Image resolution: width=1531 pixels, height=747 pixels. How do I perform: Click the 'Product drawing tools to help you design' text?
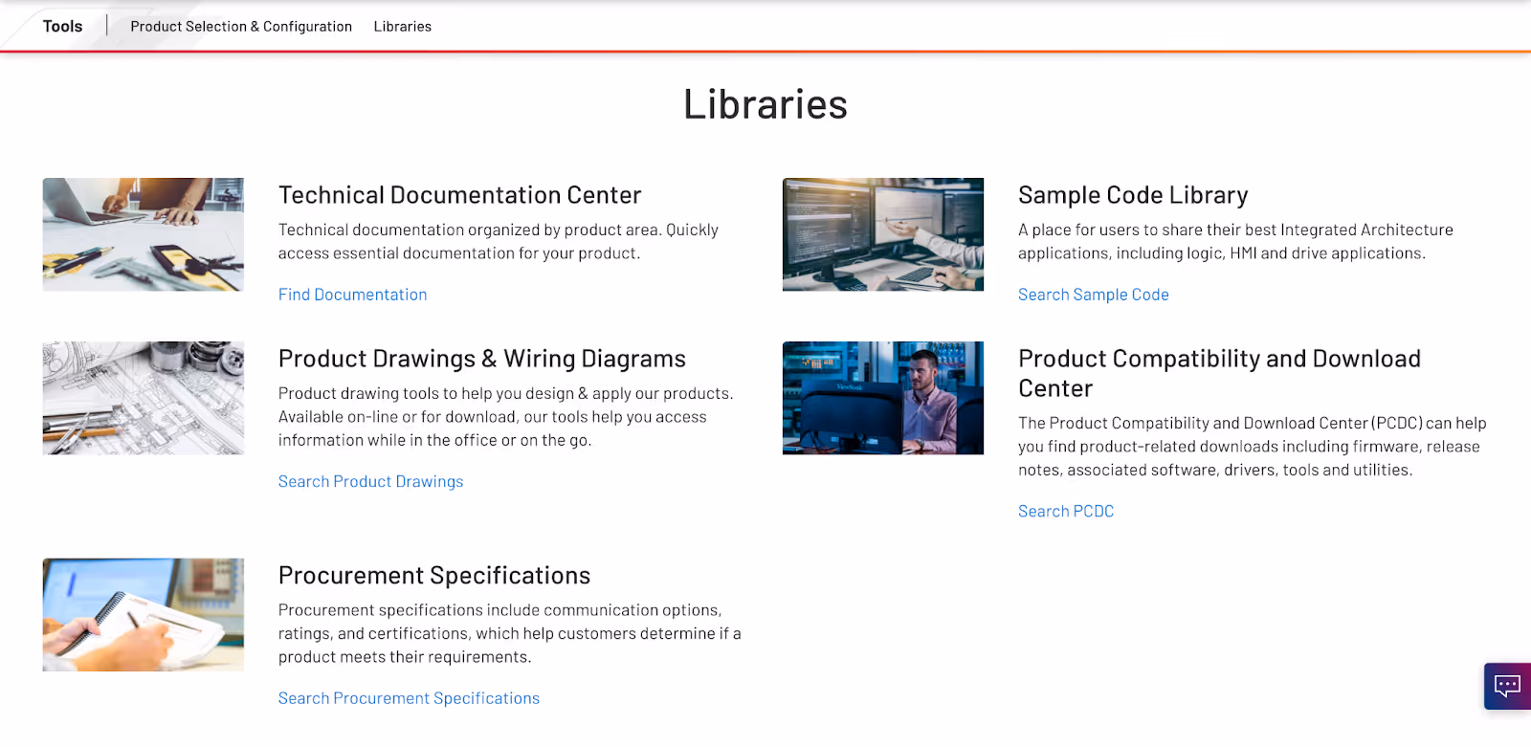pos(505,417)
